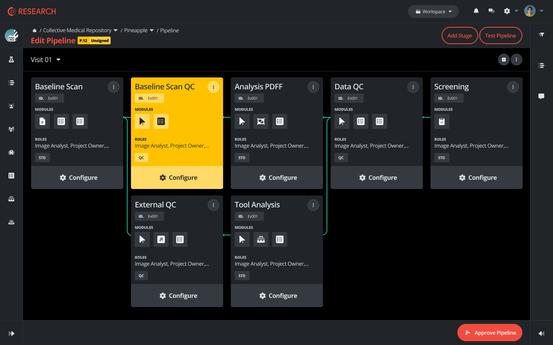Viewport: 553px width, 345px height.
Task: Open the Data QC stage kebab menu
Action: pyautogui.click(x=413, y=87)
